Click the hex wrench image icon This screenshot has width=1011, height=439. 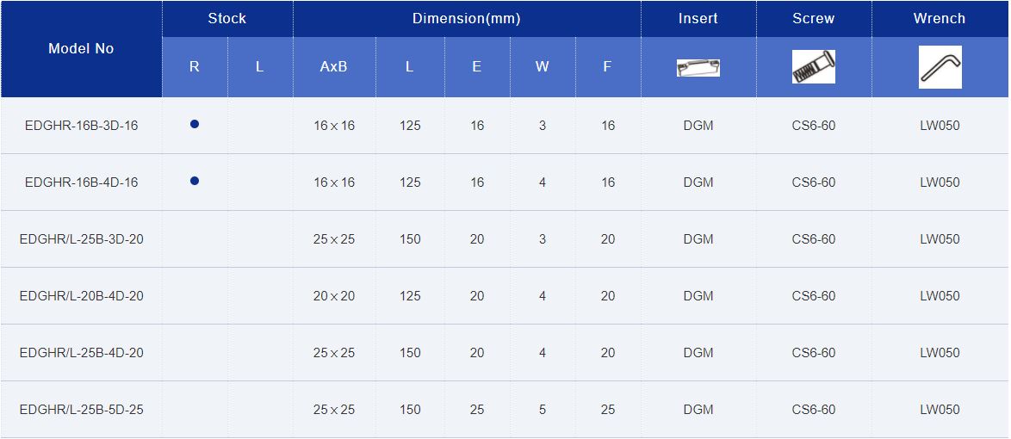pos(940,67)
